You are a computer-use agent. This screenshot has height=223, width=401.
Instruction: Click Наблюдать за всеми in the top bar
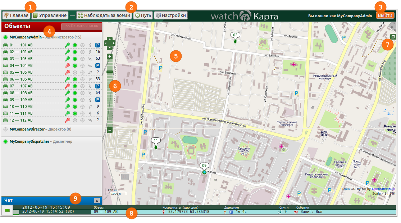[x=104, y=15]
